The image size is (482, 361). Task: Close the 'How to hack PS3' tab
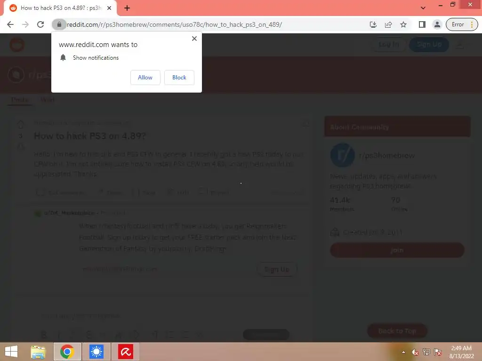tap(109, 8)
